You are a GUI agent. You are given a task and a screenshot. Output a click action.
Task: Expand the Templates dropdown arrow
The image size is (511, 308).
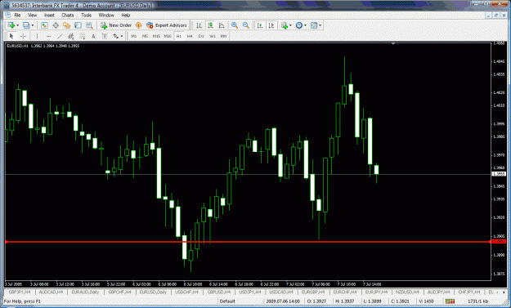pos(320,25)
